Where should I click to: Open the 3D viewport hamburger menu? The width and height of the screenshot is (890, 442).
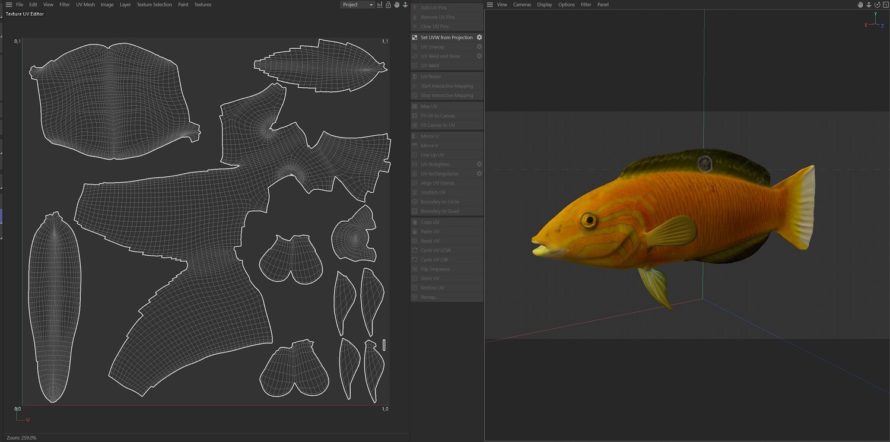[x=490, y=5]
